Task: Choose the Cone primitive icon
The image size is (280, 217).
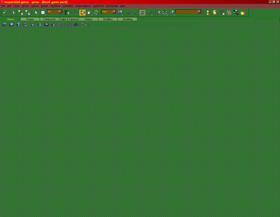Action: tap(40, 25)
